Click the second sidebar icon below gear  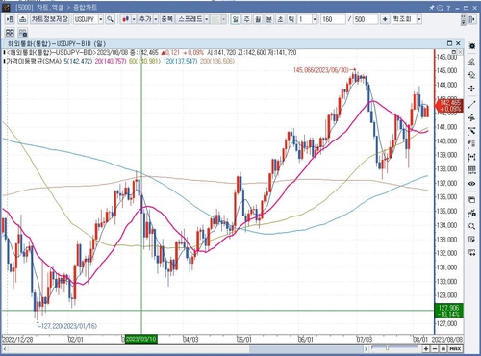(x=471, y=62)
